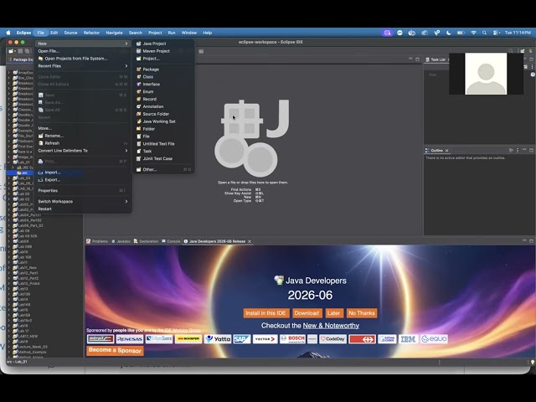Click the Record icon in New submenu
536x402 pixels.
tap(139, 99)
